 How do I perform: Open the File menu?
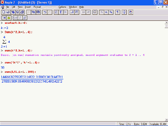(x=7, y=7)
